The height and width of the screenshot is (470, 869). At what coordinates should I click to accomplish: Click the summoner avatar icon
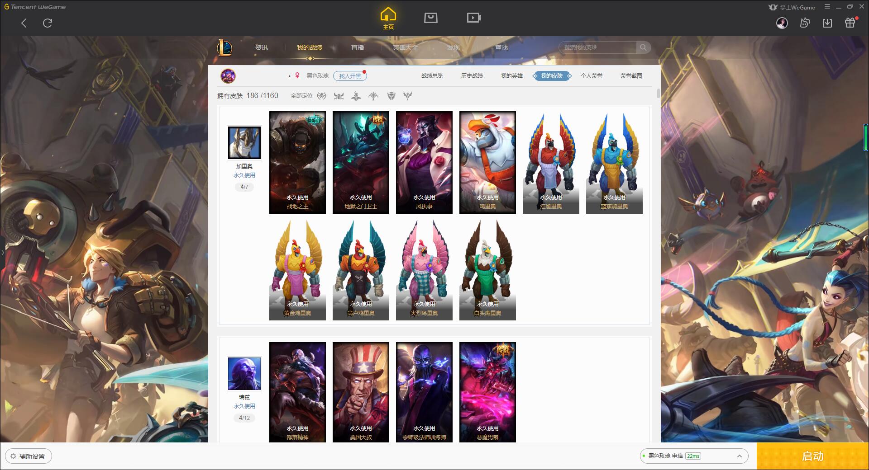tap(228, 76)
